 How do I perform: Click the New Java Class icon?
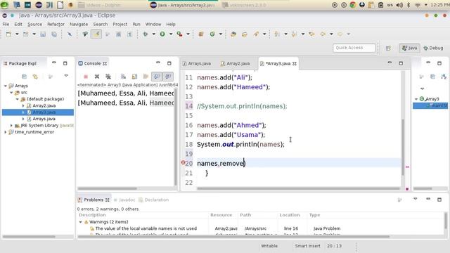point(212,34)
